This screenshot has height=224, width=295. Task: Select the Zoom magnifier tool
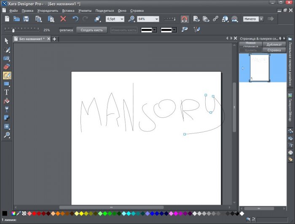click(7, 135)
